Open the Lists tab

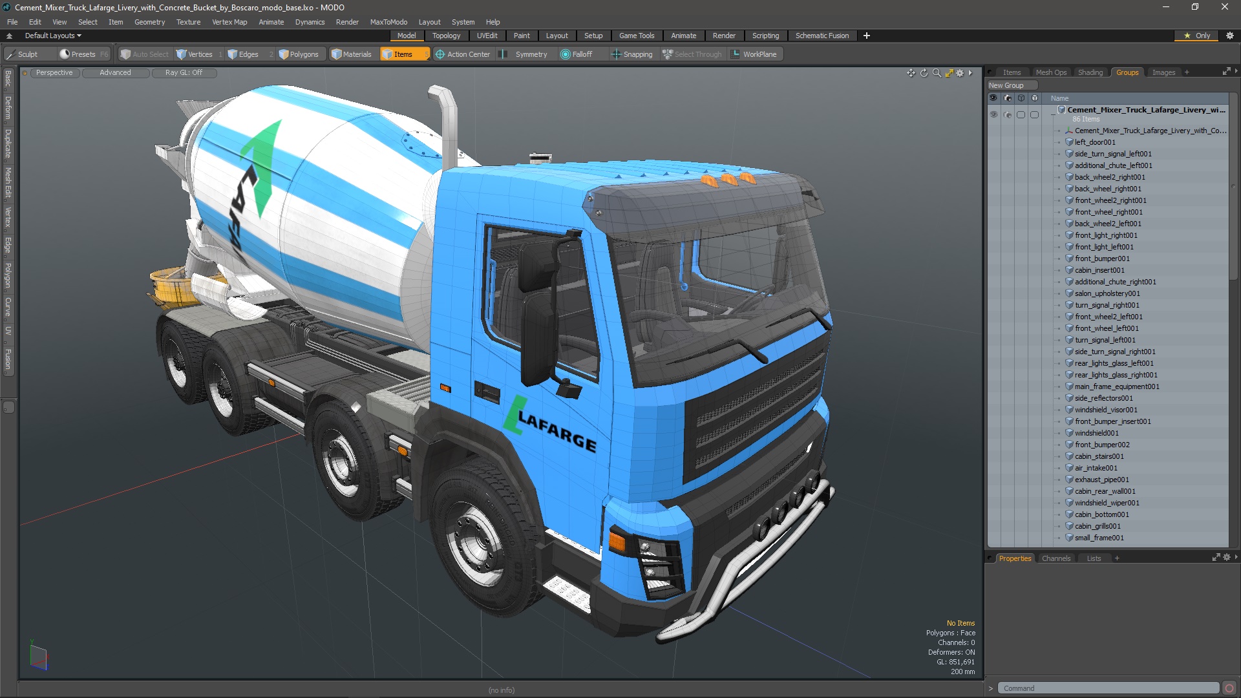1094,558
